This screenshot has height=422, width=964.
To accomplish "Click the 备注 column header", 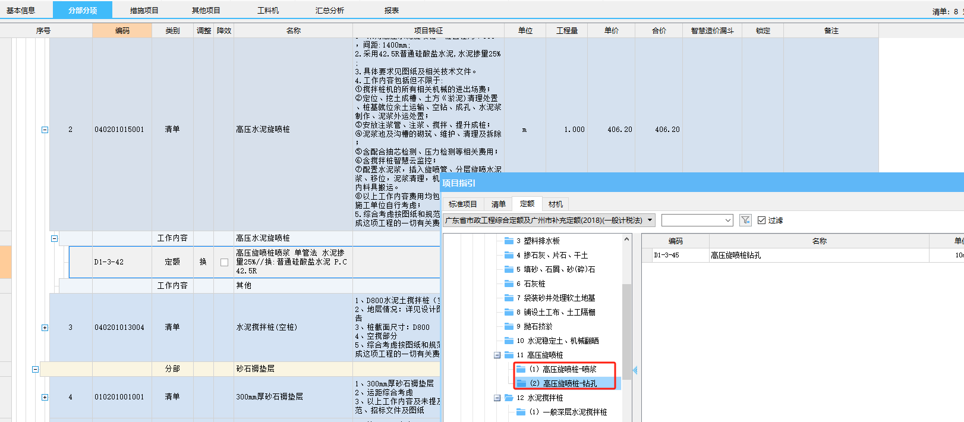I will tap(831, 30).
